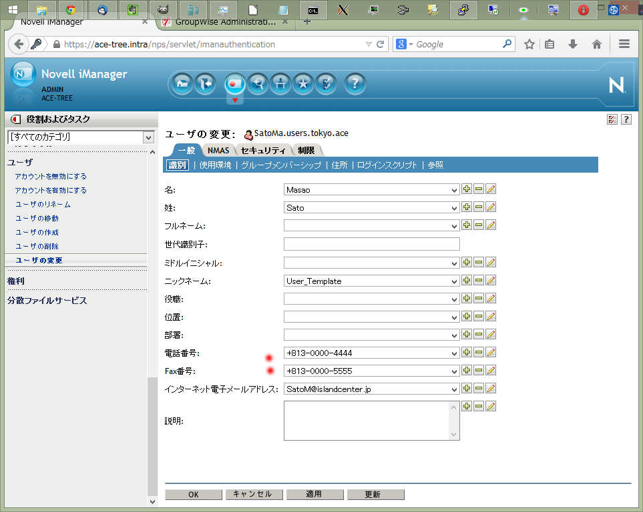Image resolution: width=643 pixels, height=512 pixels.
Task: Remove value with minus icon beside 電話番号
Action: [x=479, y=352]
